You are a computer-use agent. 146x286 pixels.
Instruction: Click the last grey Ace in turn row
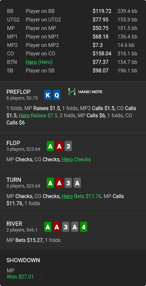pos(77,183)
